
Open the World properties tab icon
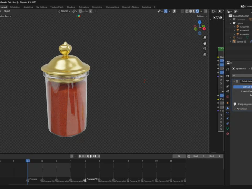tap(227, 97)
